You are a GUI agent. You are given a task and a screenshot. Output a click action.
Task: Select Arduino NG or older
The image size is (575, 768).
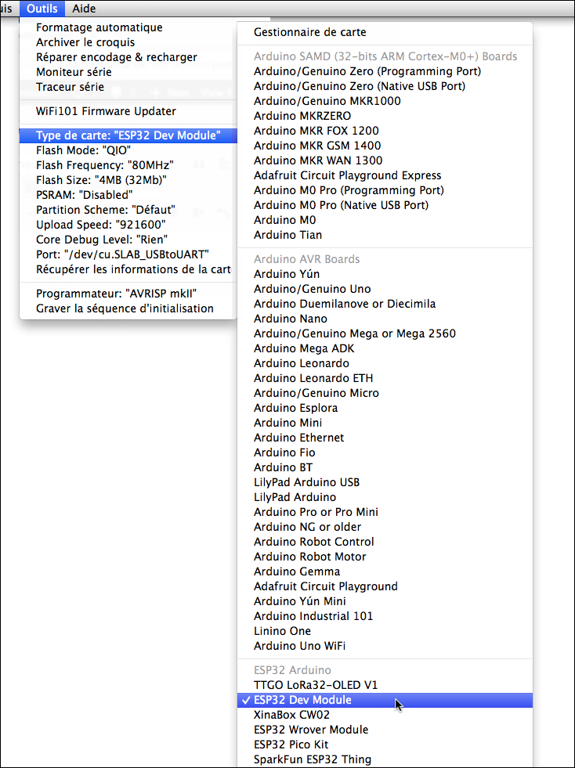coord(385,527)
